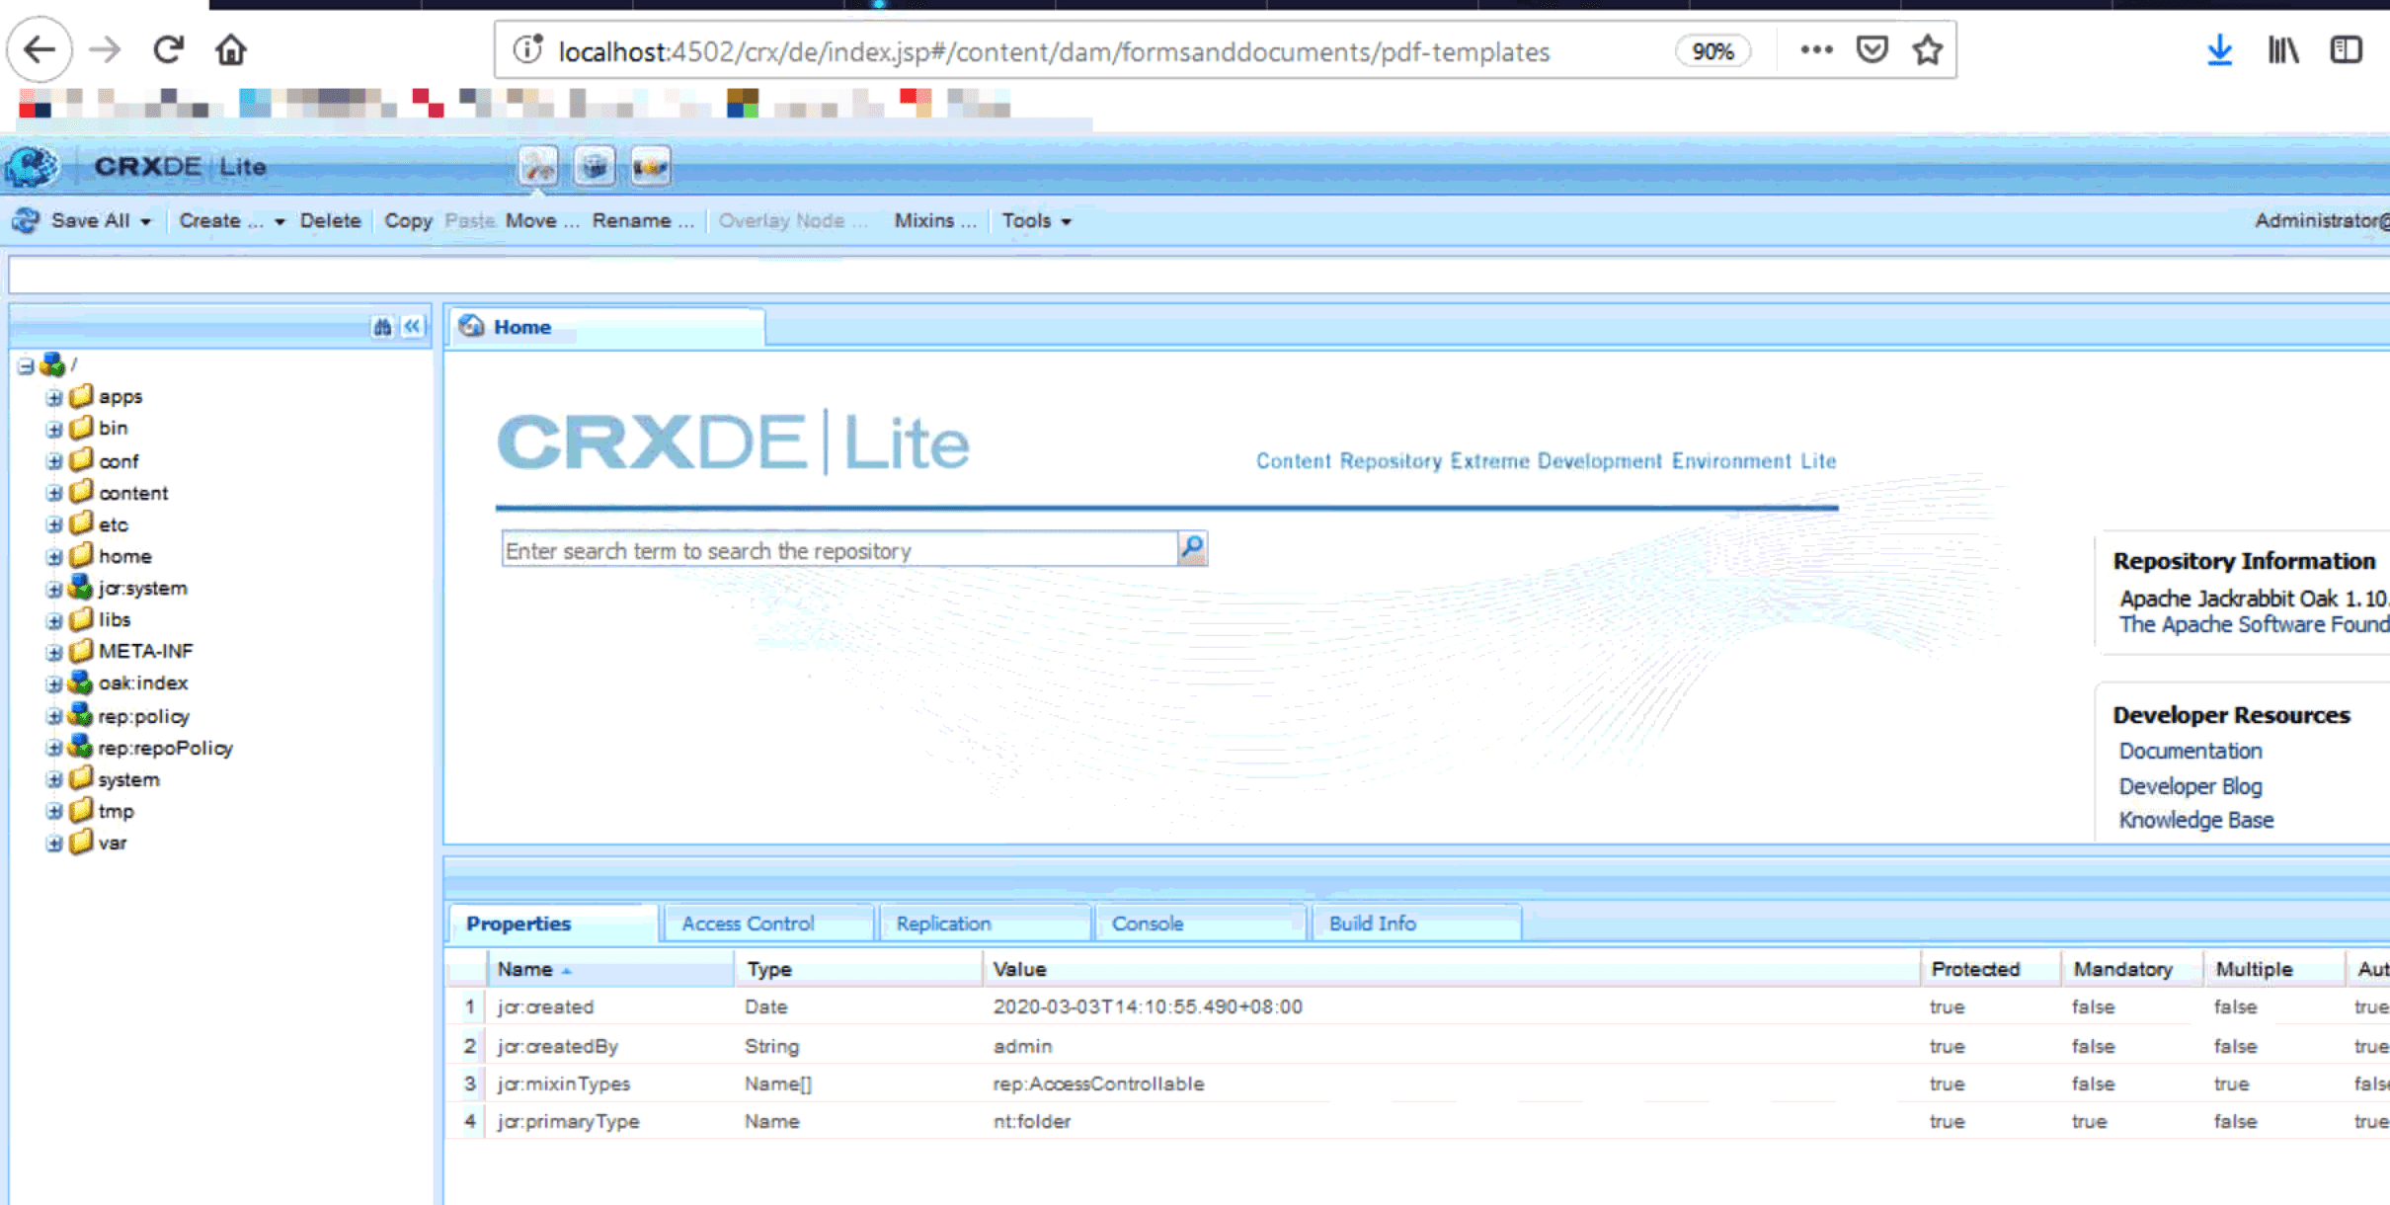
Task: Expand the apps folder in the tree
Action: (55, 396)
